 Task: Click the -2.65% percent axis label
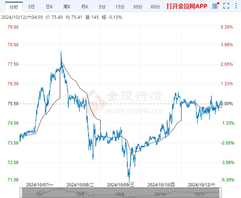[x=228, y=143]
